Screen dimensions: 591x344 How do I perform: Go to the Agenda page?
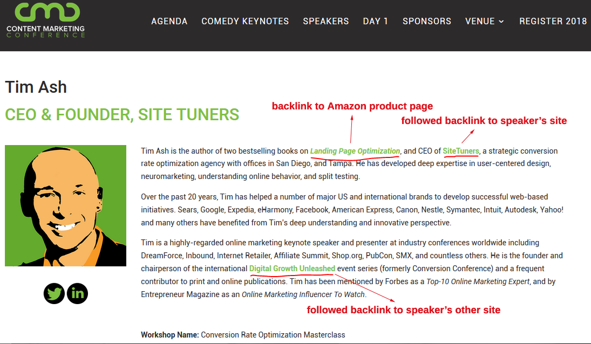pyautogui.click(x=169, y=22)
